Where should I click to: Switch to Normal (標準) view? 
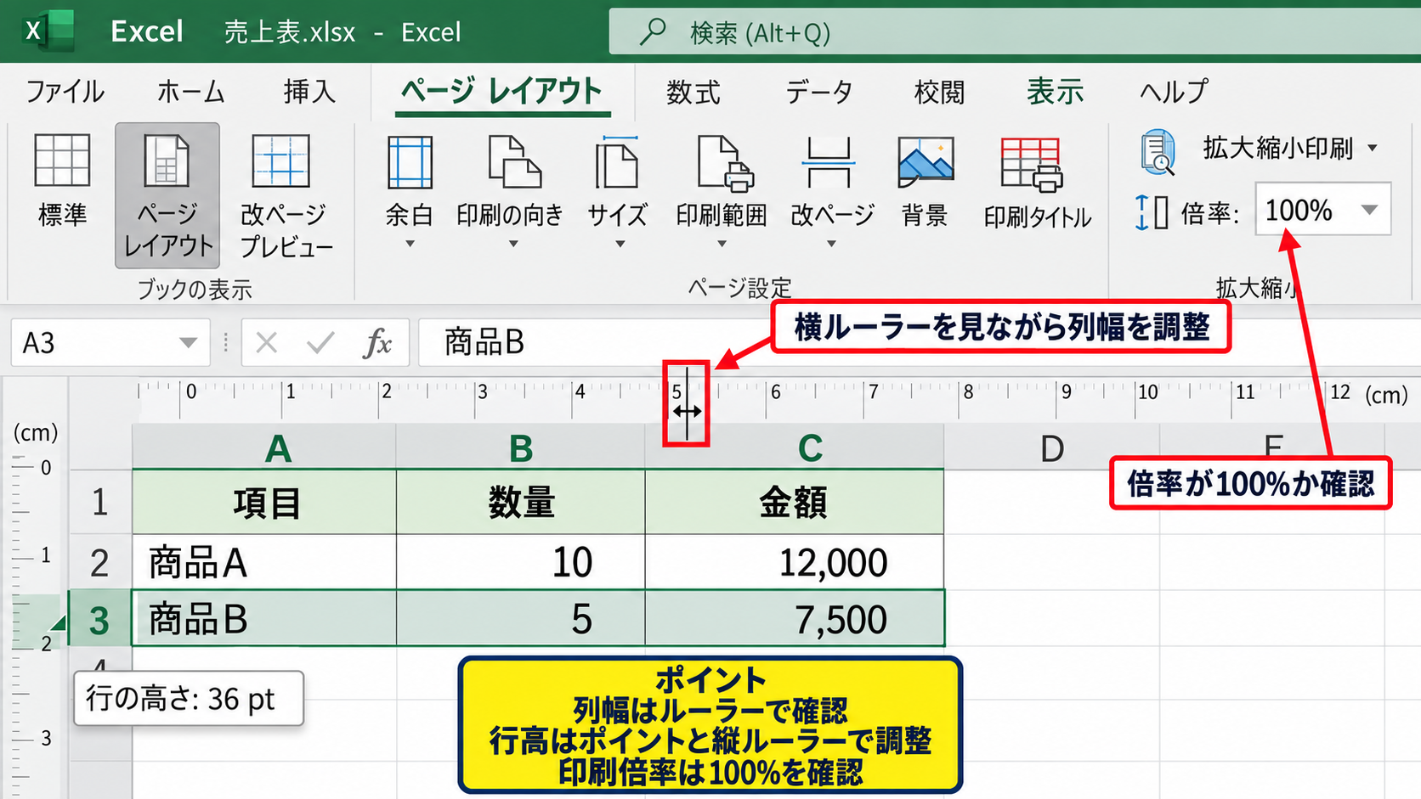point(62,181)
